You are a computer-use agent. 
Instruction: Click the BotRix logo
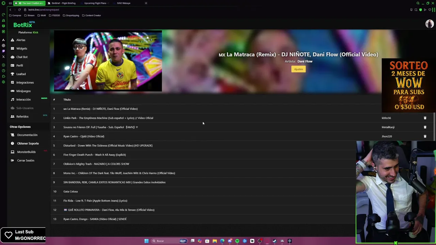pos(23,24)
